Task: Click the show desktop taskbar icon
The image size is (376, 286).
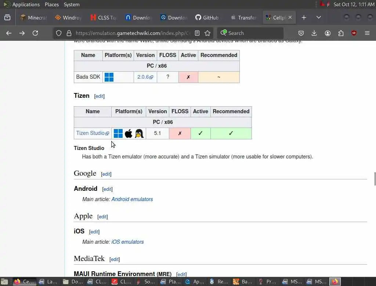Action: pyautogui.click(x=4, y=282)
